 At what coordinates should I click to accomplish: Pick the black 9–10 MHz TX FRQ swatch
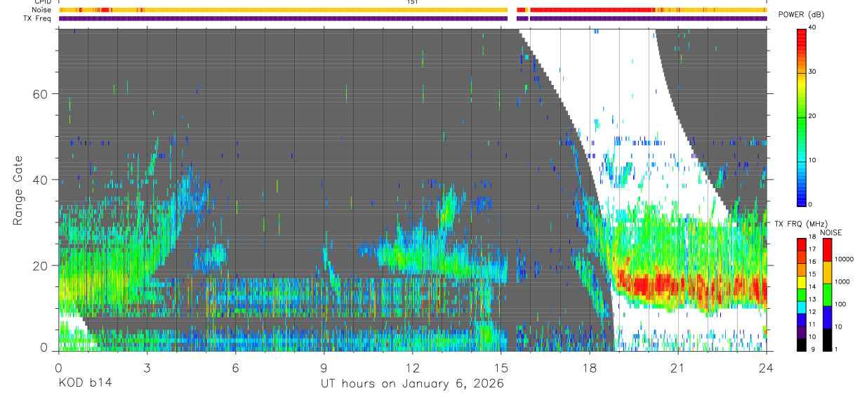click(802, 343)
